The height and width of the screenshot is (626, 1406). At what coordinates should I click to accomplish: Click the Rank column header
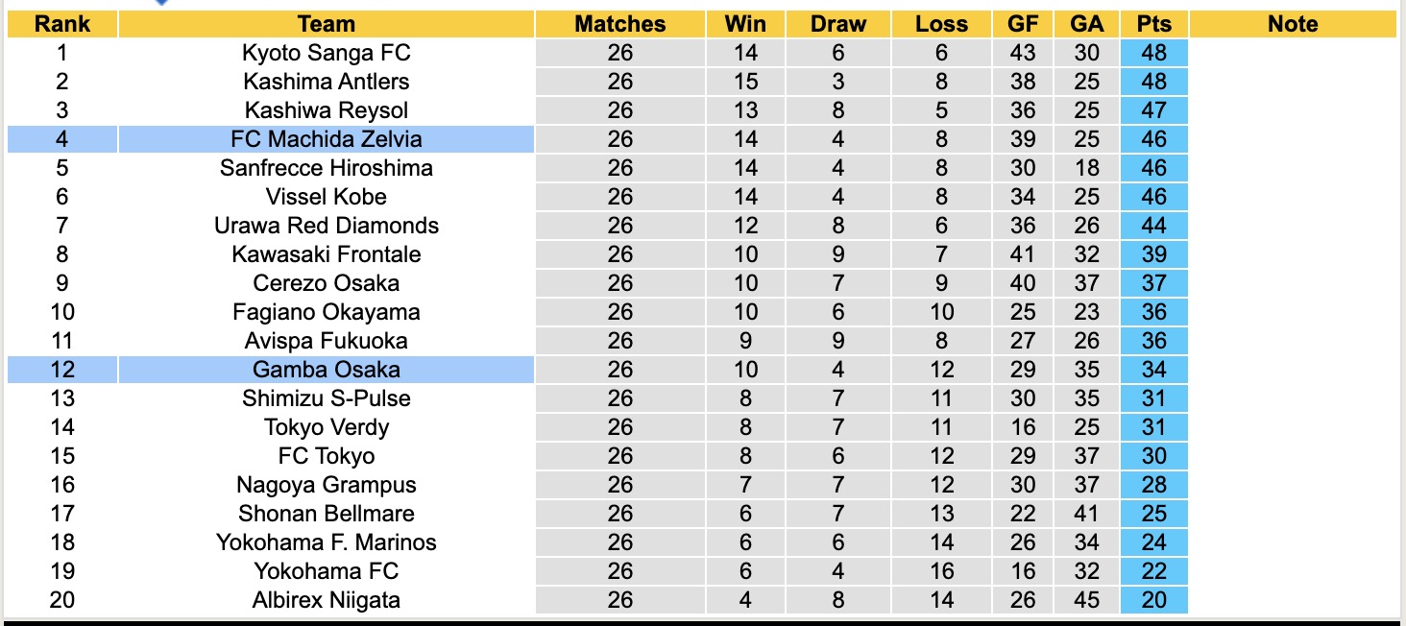(61, 24)
